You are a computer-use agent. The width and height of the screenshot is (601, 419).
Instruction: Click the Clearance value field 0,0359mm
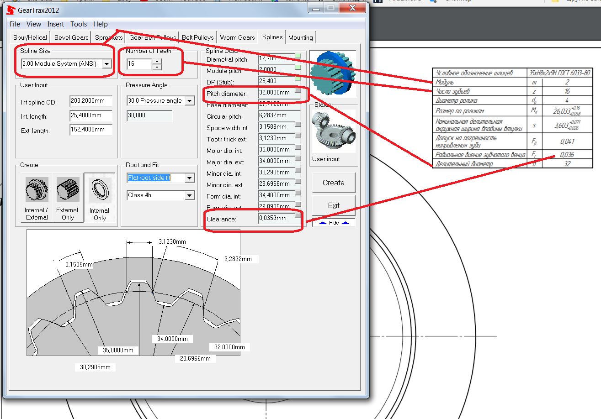[279, 218]
